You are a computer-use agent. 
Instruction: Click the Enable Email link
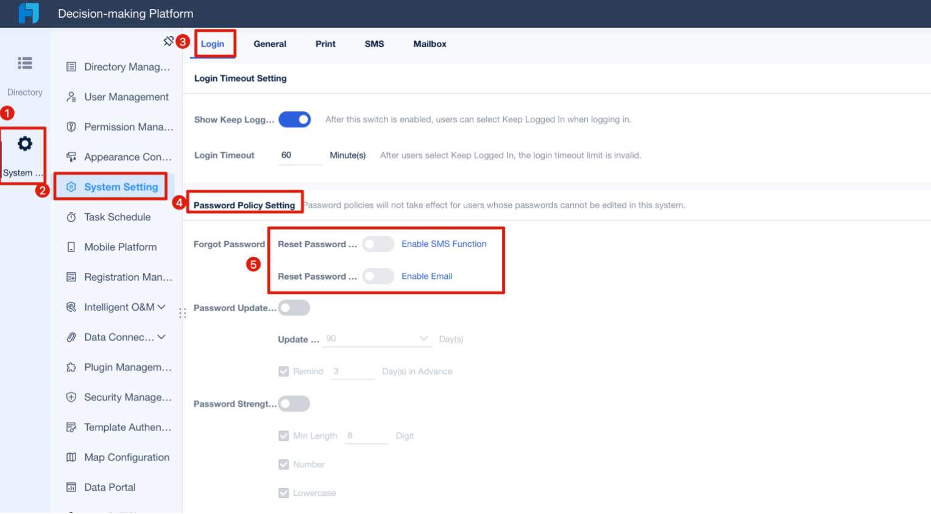click(427, 276)
